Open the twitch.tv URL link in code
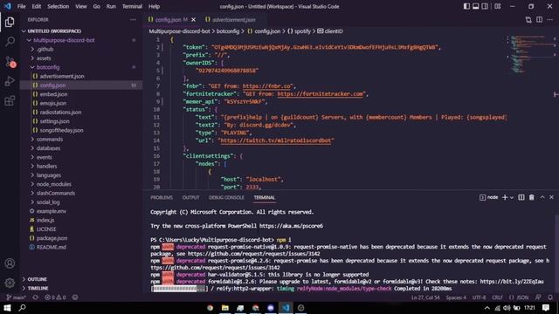This screenshot has height=314, width=559. pyautogui.click(x=276, y=140)
